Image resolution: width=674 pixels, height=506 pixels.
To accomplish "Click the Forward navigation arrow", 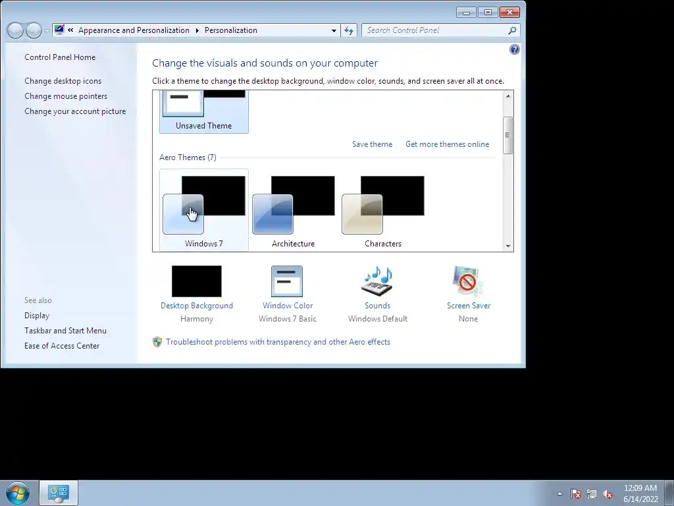I will (34, 30).
